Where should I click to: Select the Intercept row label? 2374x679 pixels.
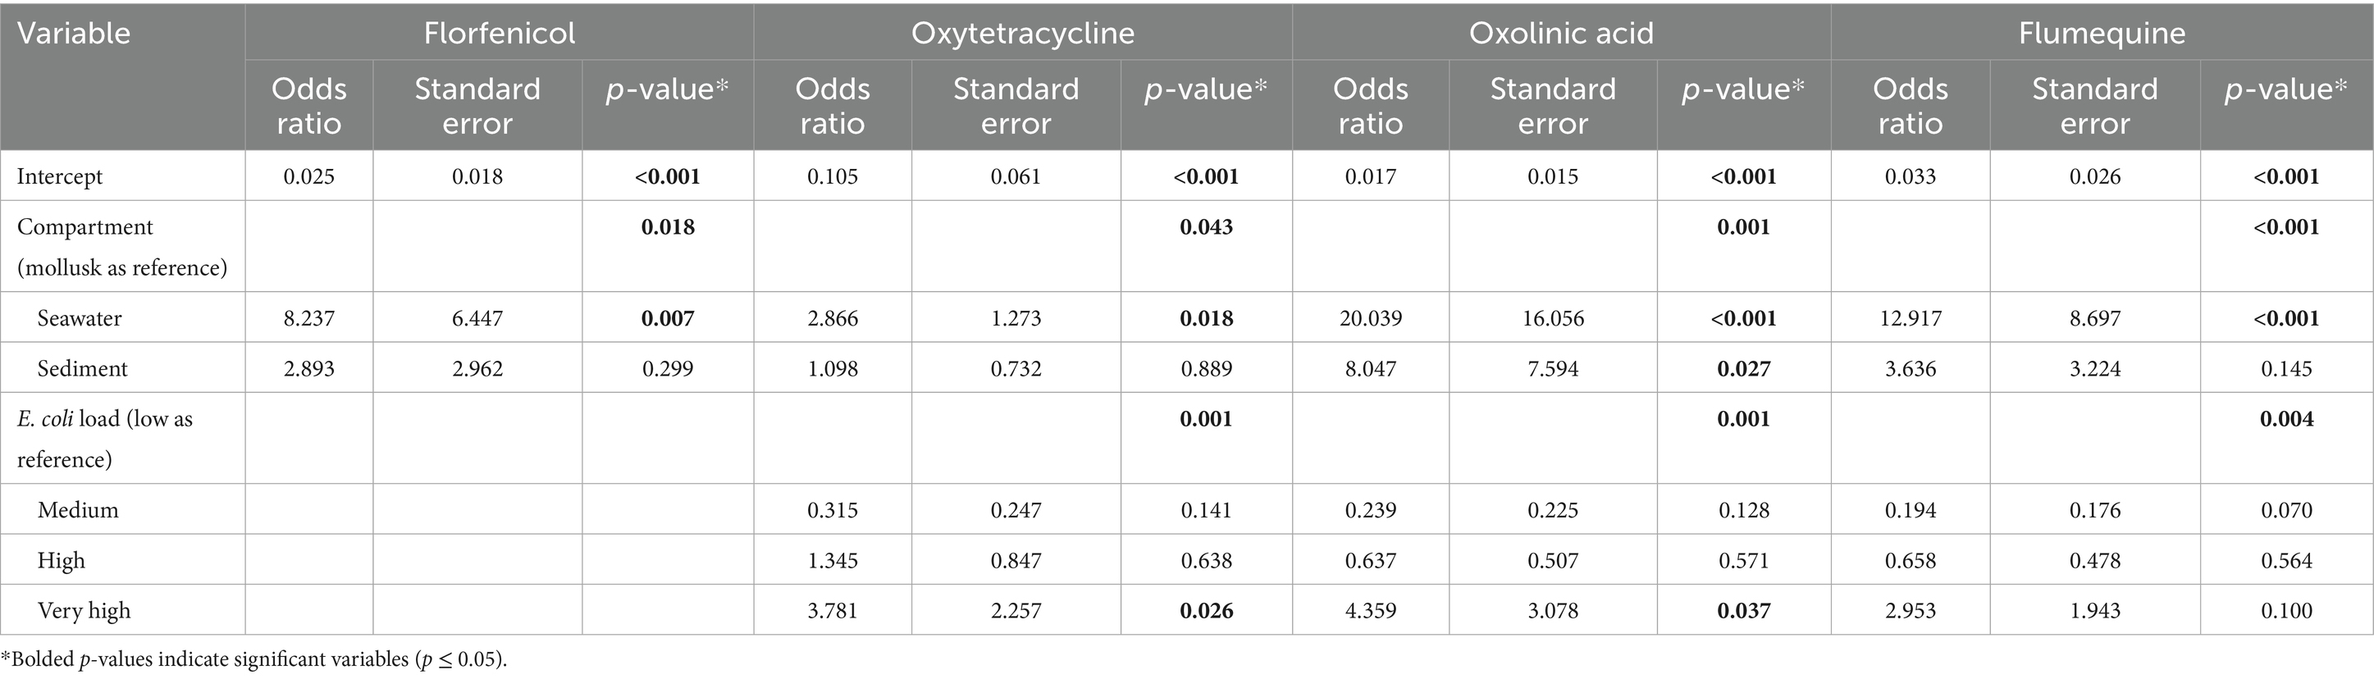click(x=60, y=176)
